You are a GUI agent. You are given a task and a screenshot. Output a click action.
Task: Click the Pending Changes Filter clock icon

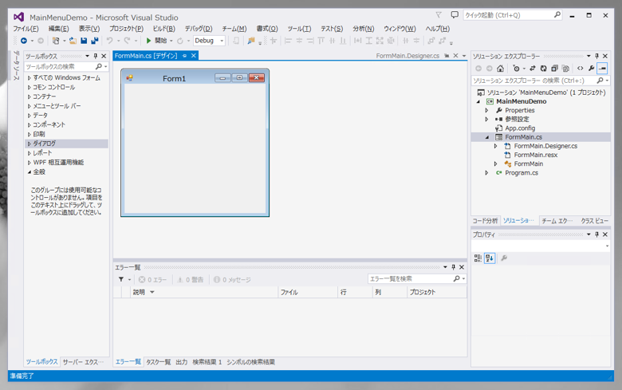pyautogui.click(x=516, y=69)
